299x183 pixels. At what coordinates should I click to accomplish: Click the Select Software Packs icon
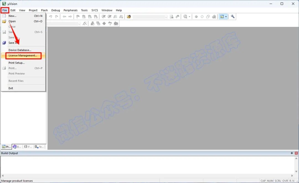point(110,23)
